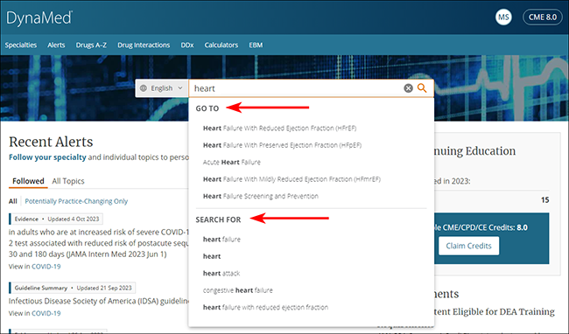The width and height of the screenshot is (569, 334).
Task: Open COVID-19 link under Guideline Summary alert
Action: pyautogui.click(x=46, y=313)
